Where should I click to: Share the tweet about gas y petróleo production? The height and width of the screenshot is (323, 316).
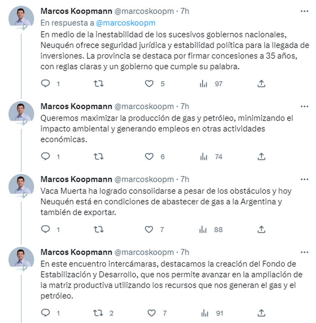[x=261, y=156]
